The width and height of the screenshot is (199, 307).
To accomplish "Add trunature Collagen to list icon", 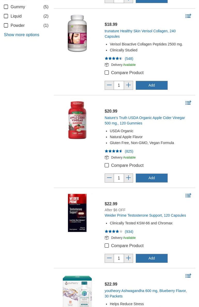I will coord(188,16).
